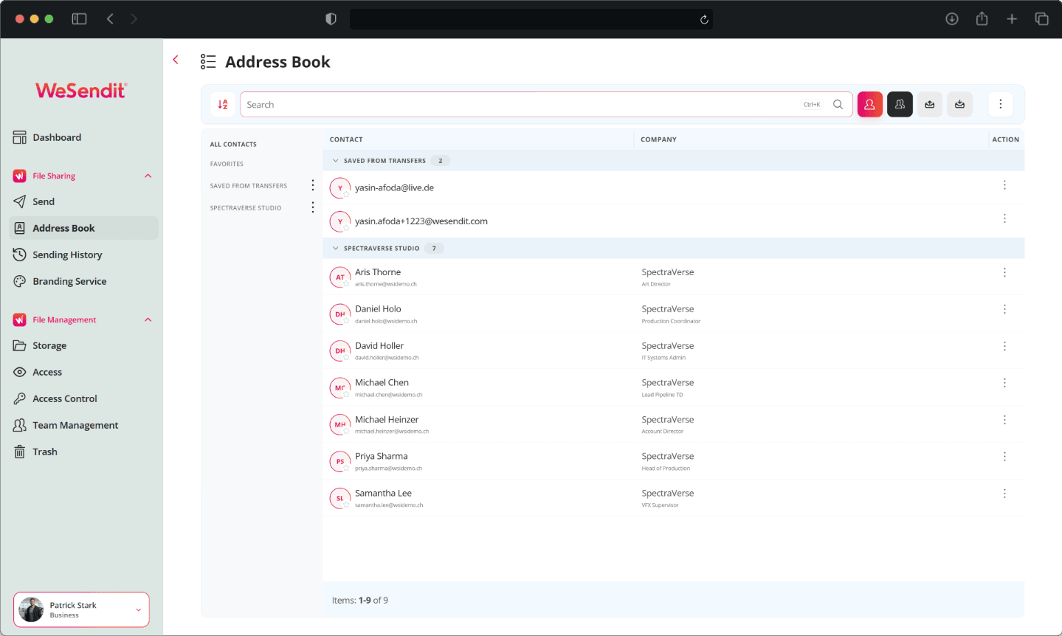Image resolution: width=1062 pixels, height=636 pixels.
Task: Toggle favorite star for Michael Heinzer
Action: point(346,432)
